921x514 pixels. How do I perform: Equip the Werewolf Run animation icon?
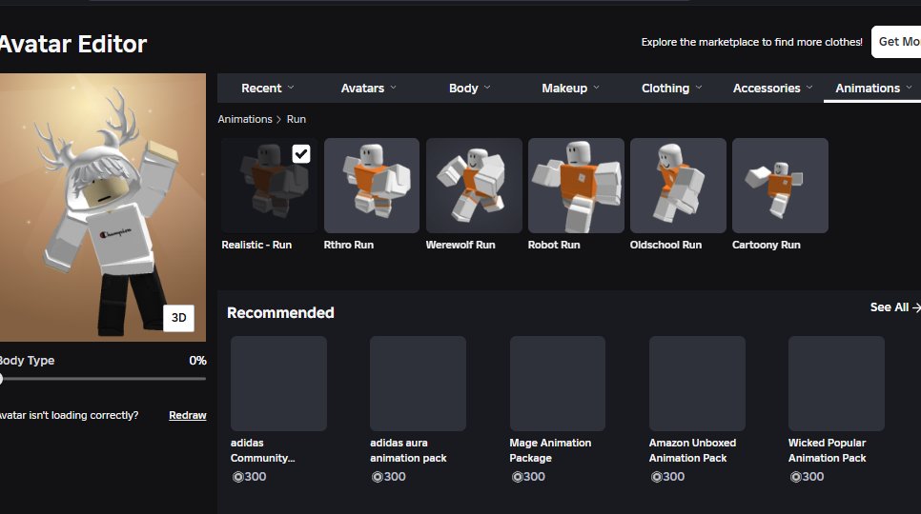point(474,186)
